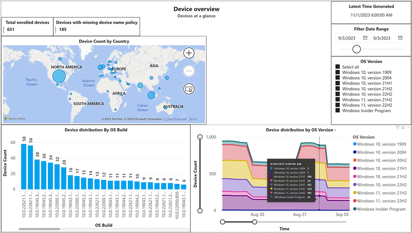
Task: Click the Sep 03 time axis label
Action: (342, 214)
